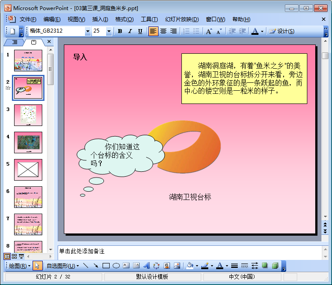Select slide 1 thumbnail

pos(28,61)
